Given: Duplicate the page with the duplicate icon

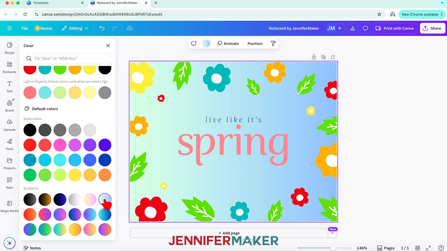Looking at the screenshot, I should coord(323,57).
